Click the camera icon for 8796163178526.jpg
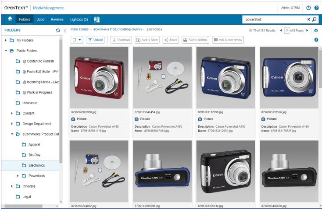The height and width of the screenshot is (209, 322). (x=263, y=119)
